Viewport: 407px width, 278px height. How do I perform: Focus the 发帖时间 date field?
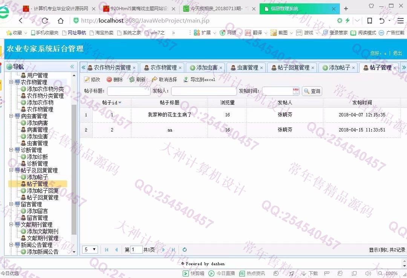pos(277,91)
